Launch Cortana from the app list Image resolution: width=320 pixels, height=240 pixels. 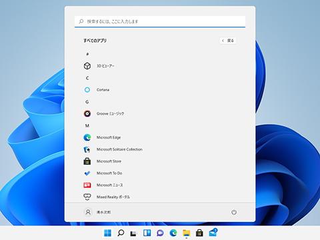(x=97, y=90)
